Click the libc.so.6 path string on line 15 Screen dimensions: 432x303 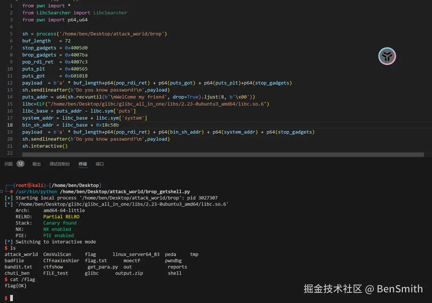(157, 104)
